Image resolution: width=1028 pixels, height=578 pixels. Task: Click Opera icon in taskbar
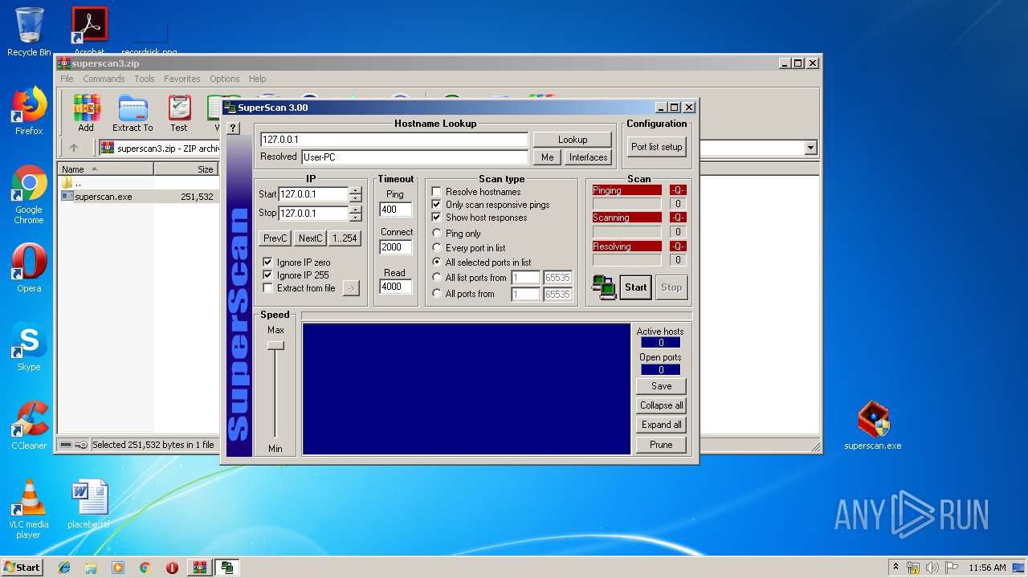(x=172, y=568)
